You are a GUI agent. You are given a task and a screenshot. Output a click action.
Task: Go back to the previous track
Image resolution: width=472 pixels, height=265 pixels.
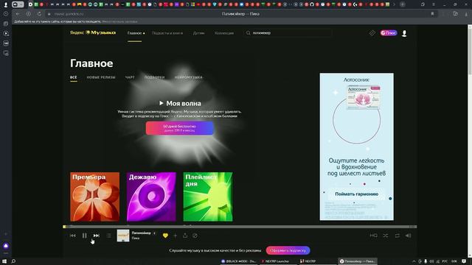pyautogui.click(x=72, y=236)
